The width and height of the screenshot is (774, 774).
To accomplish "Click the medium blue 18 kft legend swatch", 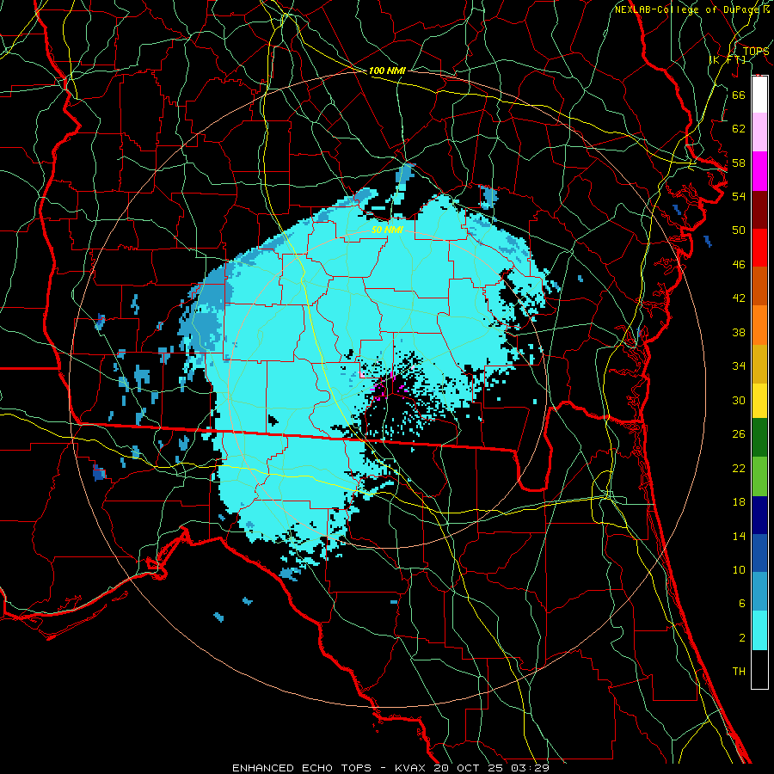I will [x=759, y=553].
